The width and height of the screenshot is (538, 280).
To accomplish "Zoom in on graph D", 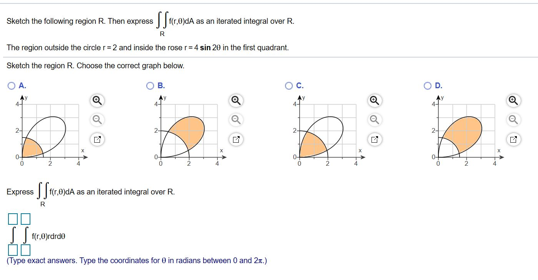I will pyautogui.click(x=513, y=100).
